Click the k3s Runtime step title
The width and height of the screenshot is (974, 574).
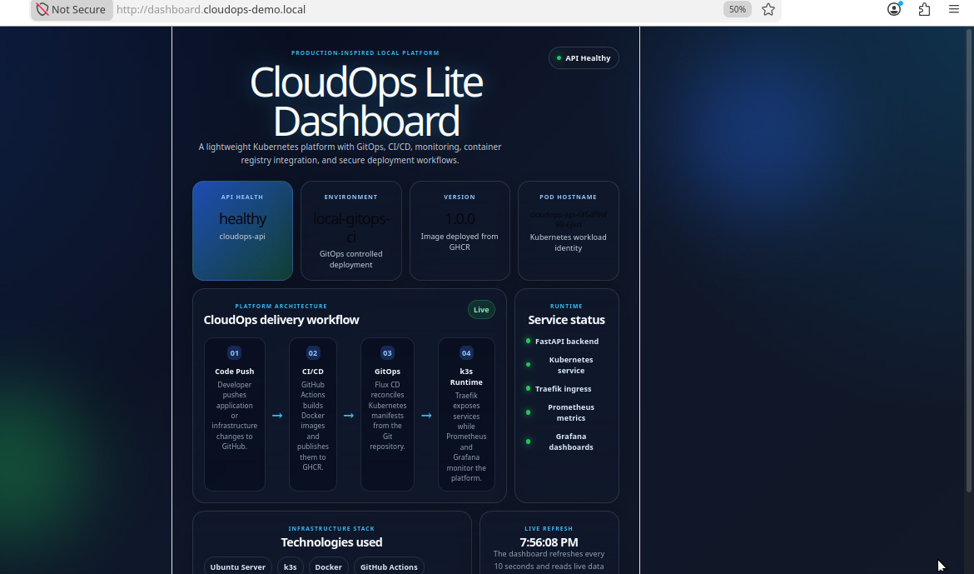[x=466, y=377]
